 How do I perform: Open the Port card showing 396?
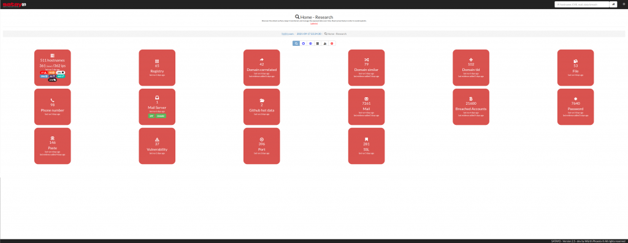[x=261, y=146]
